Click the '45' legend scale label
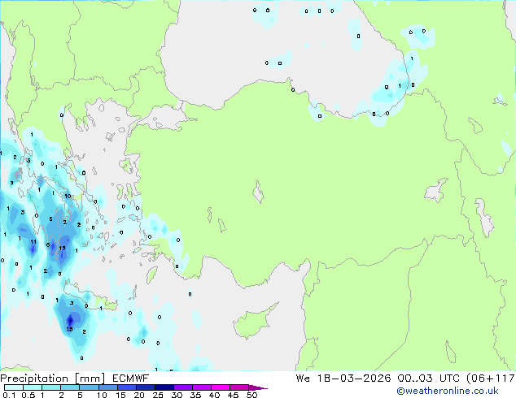This screenshot has width=516, height=398. point(233,395)
